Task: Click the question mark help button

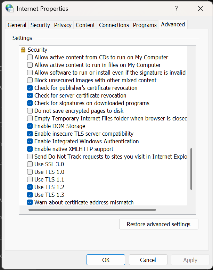Action: click(x=176, y=9)
